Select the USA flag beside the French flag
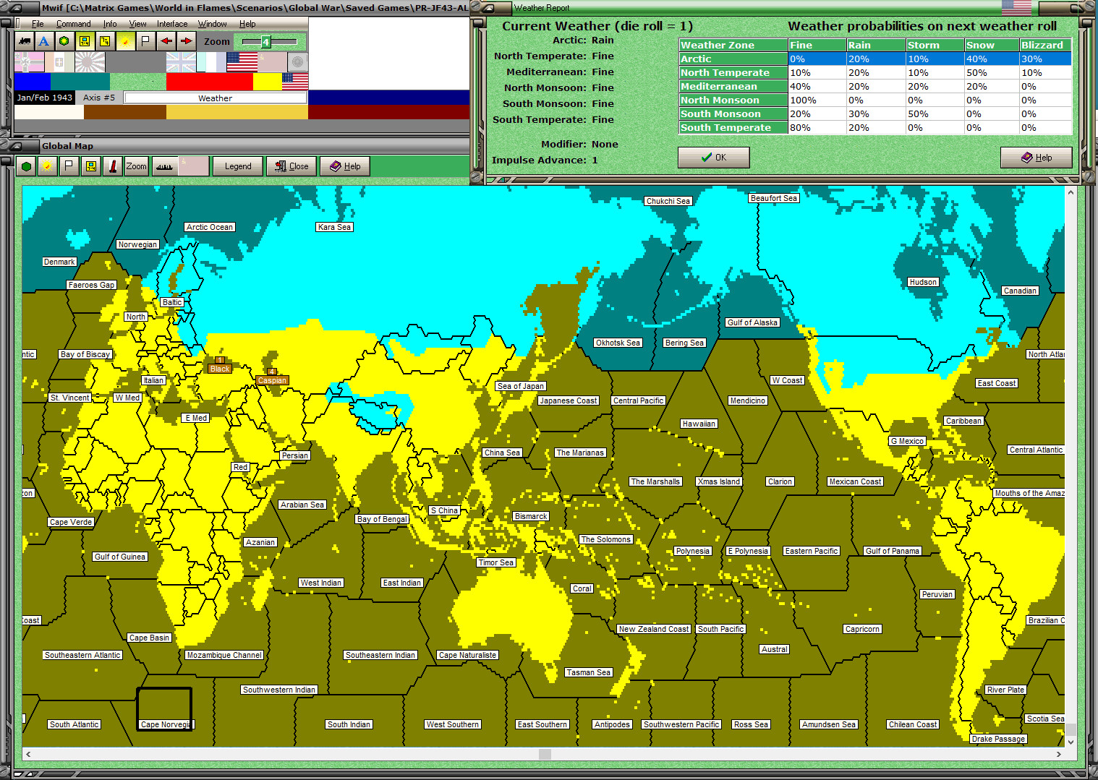This screenshot has width=1098, height=780. [242, 62]
